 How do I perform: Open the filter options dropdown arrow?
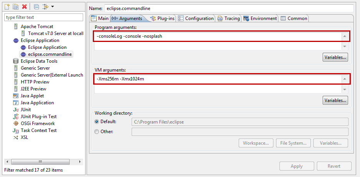pos(53,7)
